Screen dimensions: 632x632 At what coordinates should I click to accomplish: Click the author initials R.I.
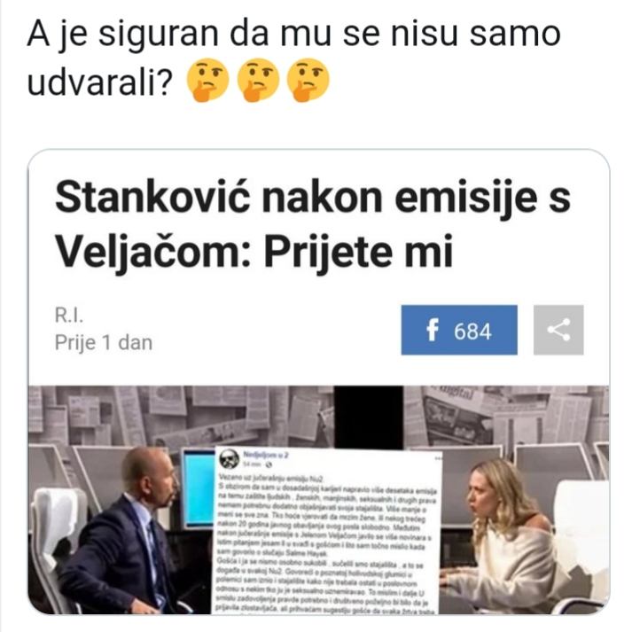(x=69, y=316)
